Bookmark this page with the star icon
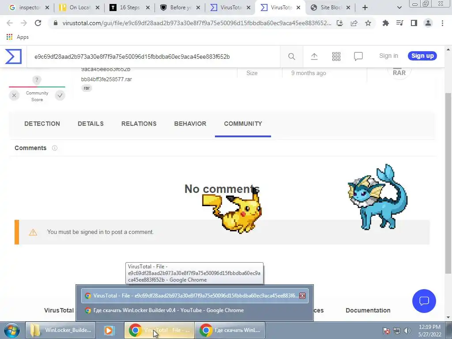Viewport: 452px width, 339px height. [x=368, y=23]
